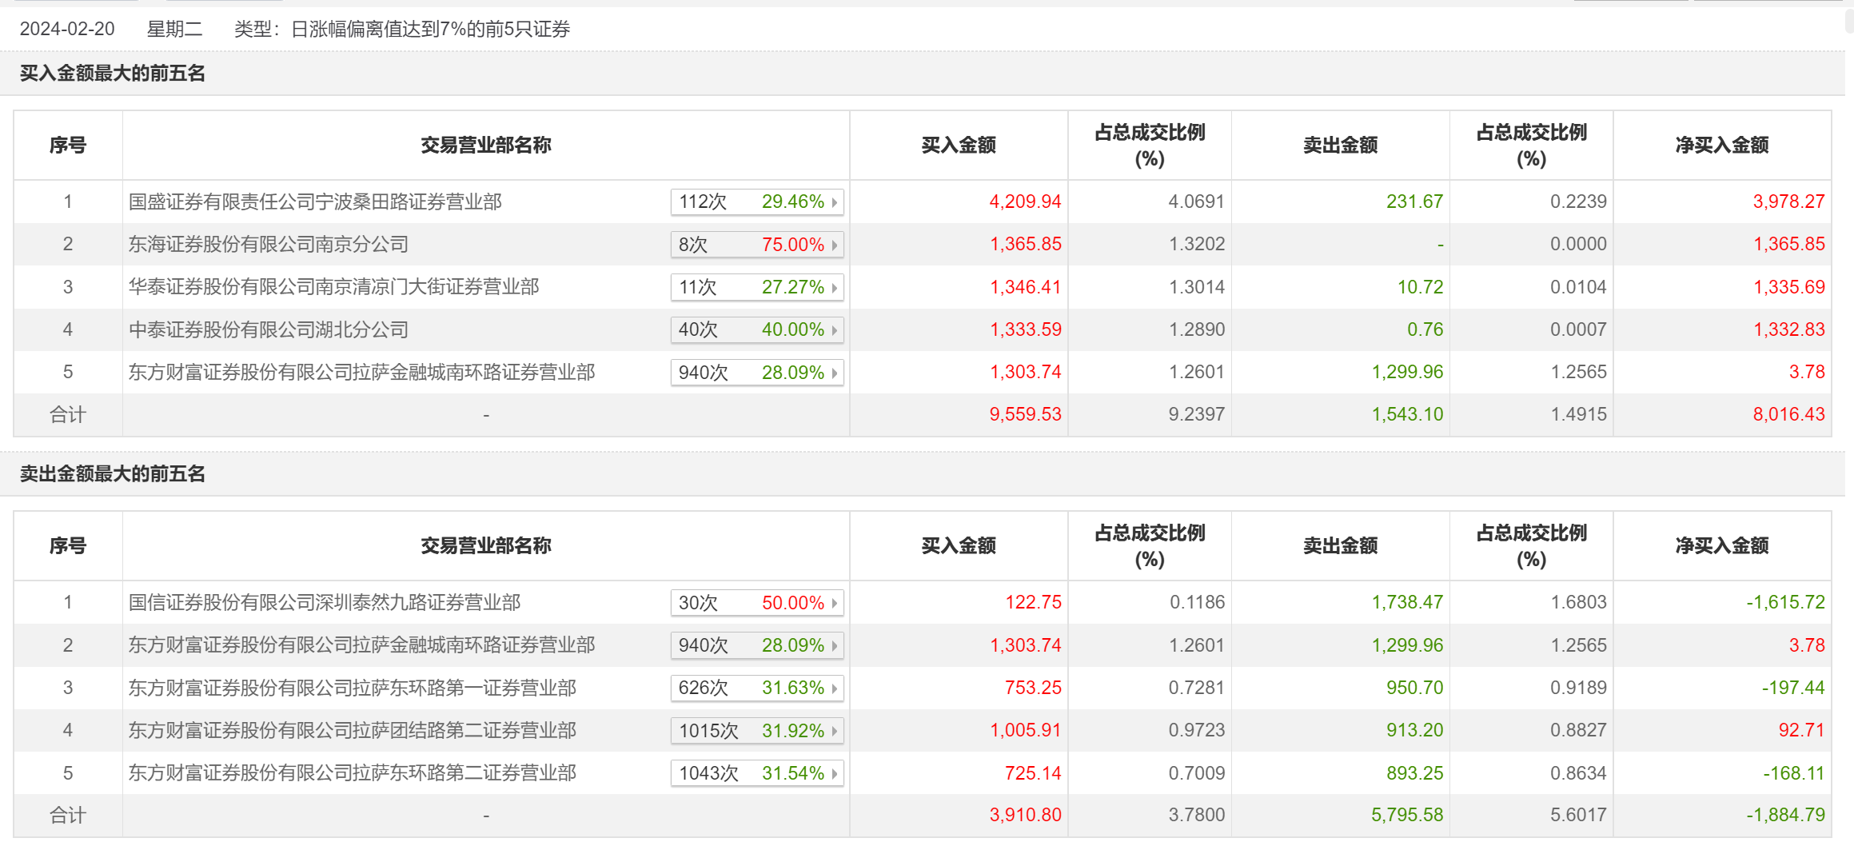Viewport: 1854px width, 850px height.
Task: Open 东方财富拉萨团结路第二证券营业部 link
Action: [353, 730]
